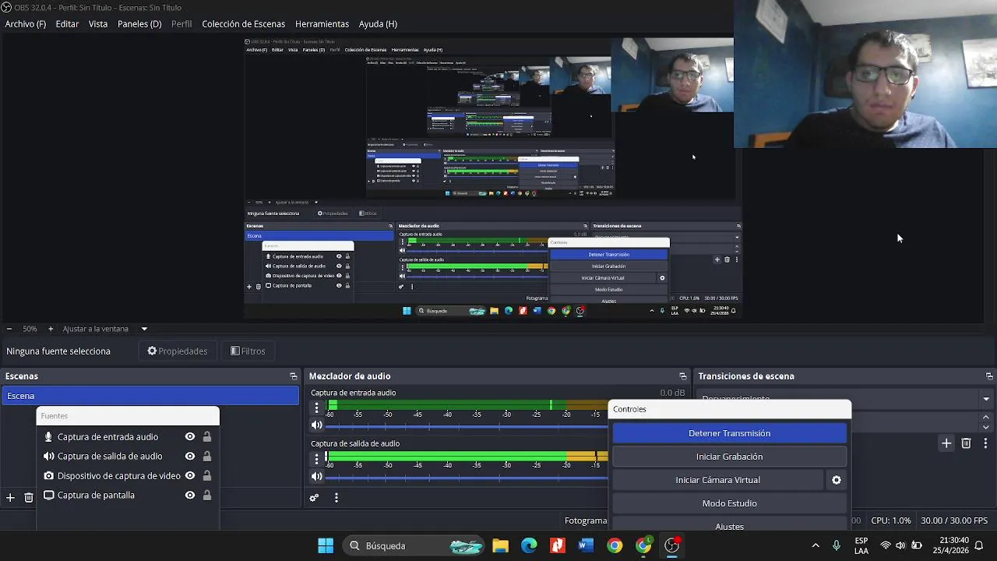Open options menu for Captura de salida de audio mixer
Screen dimensions: 997x561
point(316,458)
